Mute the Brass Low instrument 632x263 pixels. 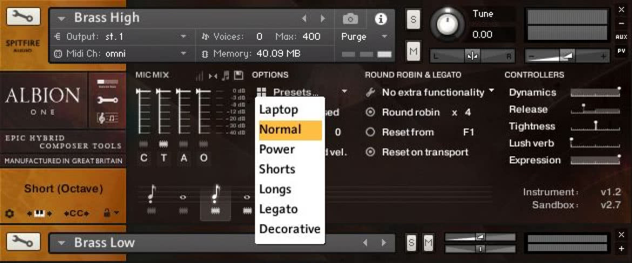pyautogui.click(x=428, y=243)
